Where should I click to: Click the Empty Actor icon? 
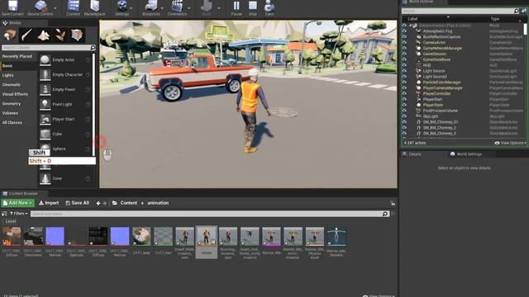tap(45, 60)
